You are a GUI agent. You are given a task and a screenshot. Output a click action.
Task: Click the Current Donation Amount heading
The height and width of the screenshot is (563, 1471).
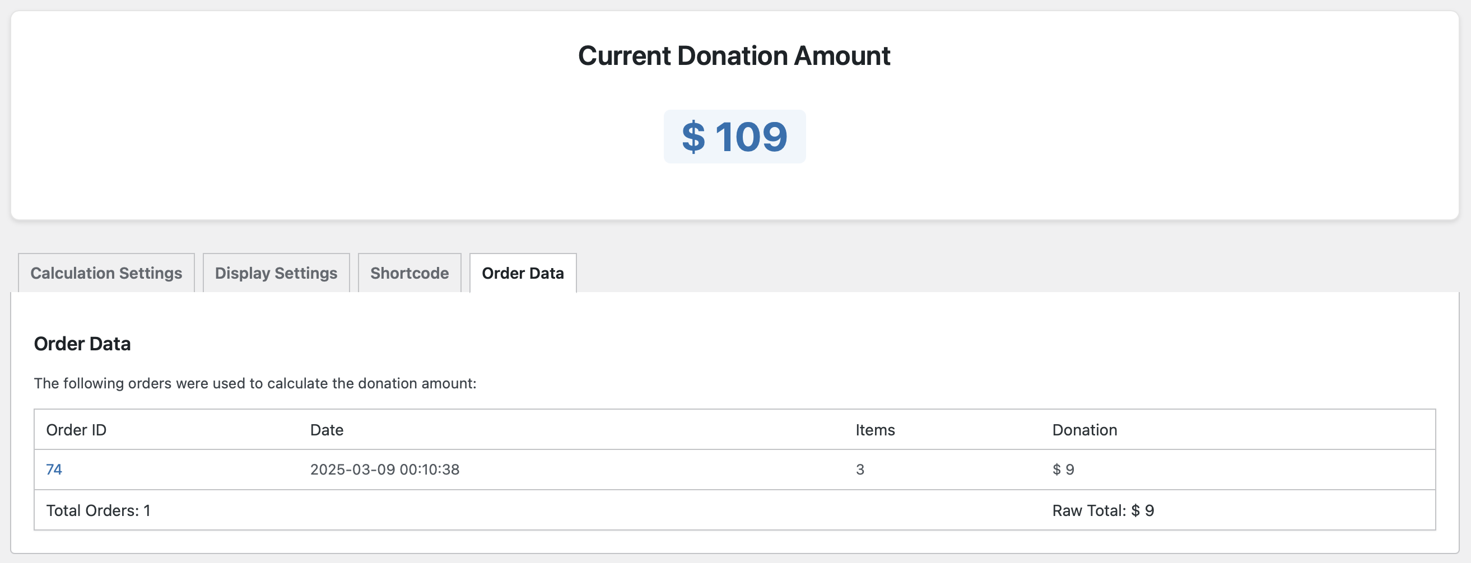[x=734, y=56]
